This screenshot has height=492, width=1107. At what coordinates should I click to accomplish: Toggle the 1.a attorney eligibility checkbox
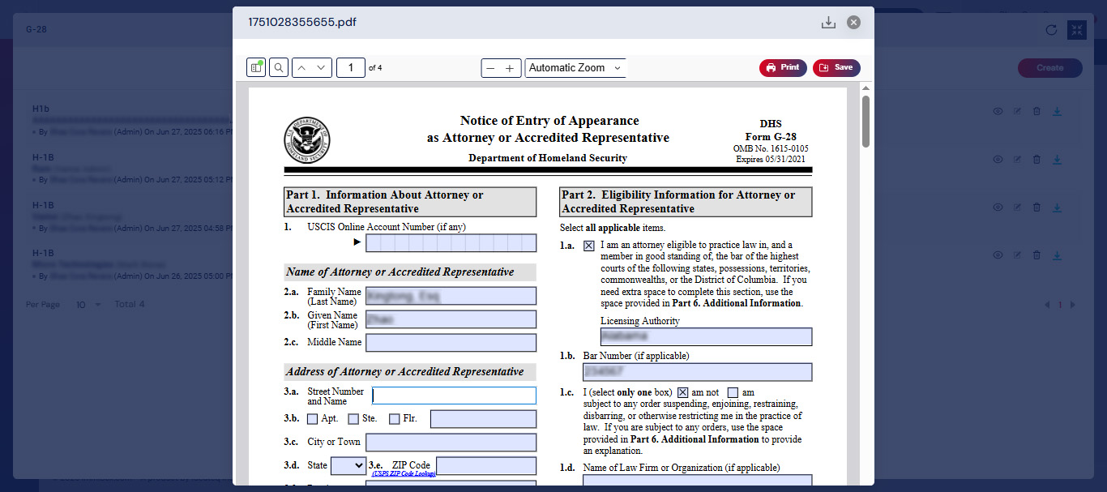click(589, 246)
